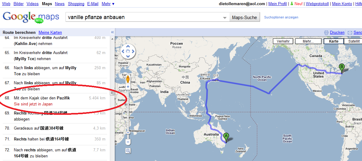This screenshot has width=362, height=161.
Task: Select step 65 Myilly Tce roundabout
Action: (x=55, y=56)
